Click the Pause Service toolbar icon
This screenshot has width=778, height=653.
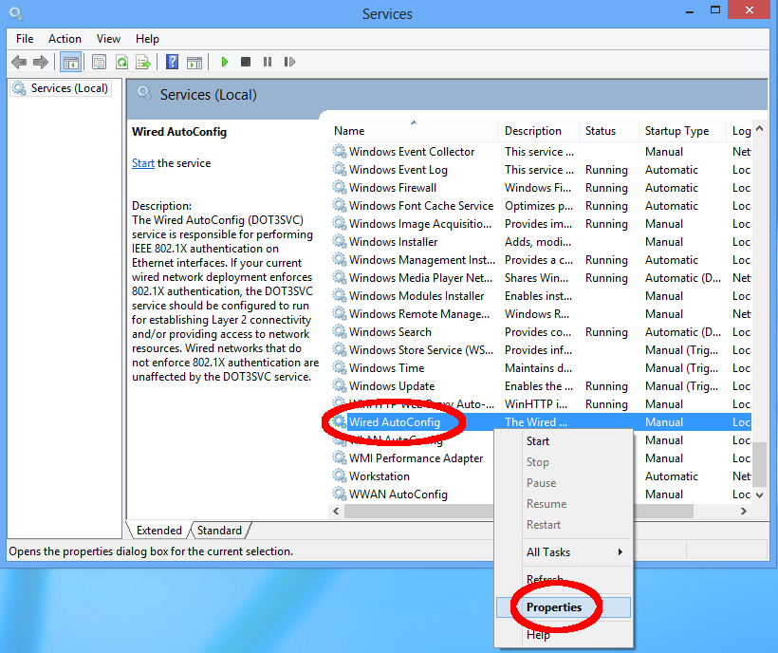[x=268, y=62]
